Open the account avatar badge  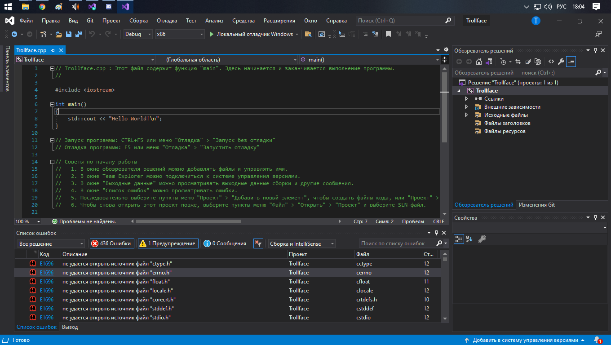536,21
